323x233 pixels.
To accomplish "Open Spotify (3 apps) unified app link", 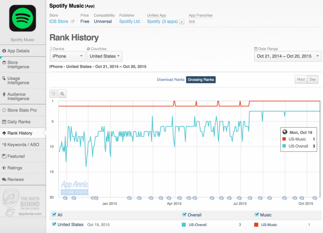I will point(162,21).
